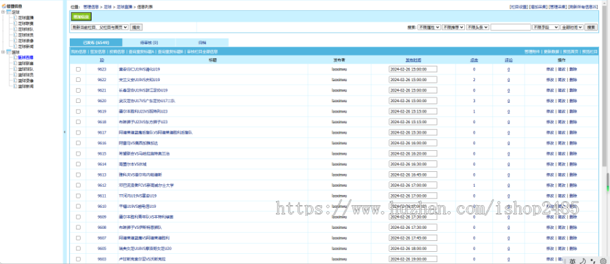Click the page icon beside 篮球球队

click(x=16, y=69)
